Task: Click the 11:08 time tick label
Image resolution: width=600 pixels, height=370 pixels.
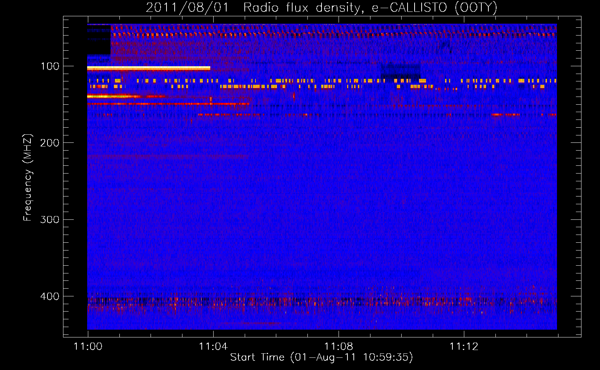Action: (339, 346)
